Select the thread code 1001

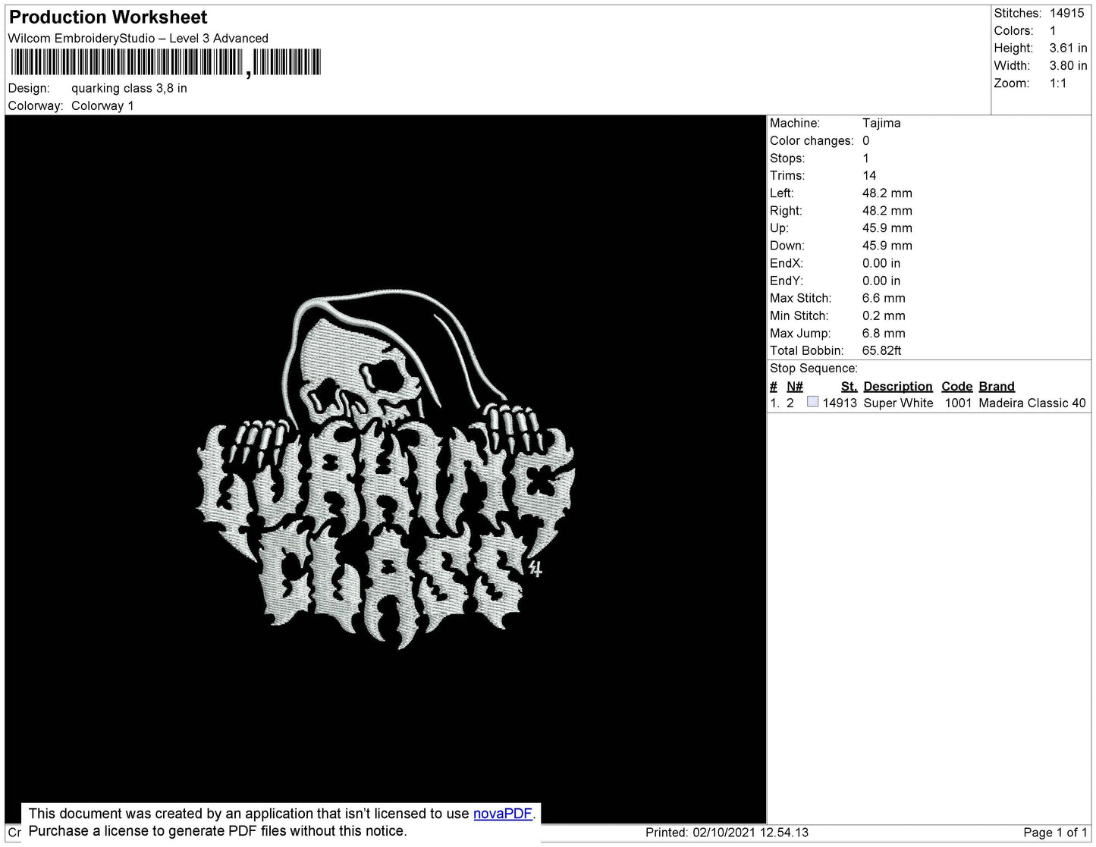coord(958,403)
